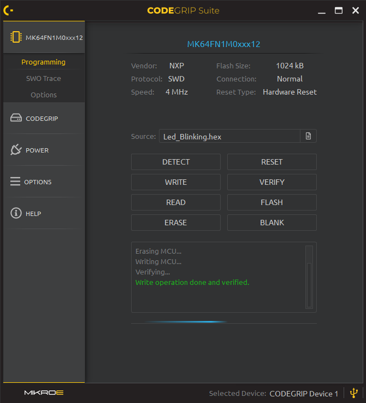Open the Options sub-tab under MCU

(x=44, y=95)
